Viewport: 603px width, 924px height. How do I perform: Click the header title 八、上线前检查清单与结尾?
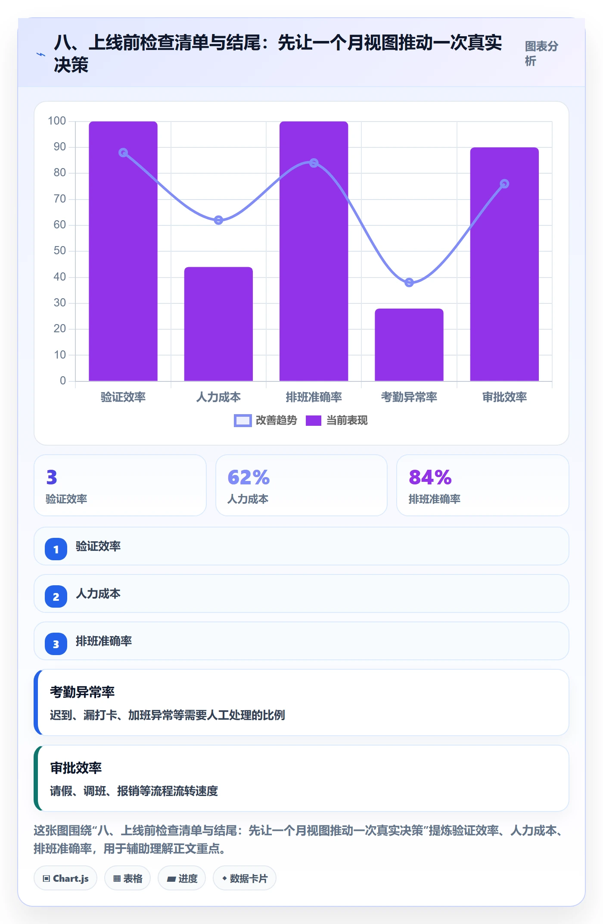pyautogui.click(x=278, y=53)
